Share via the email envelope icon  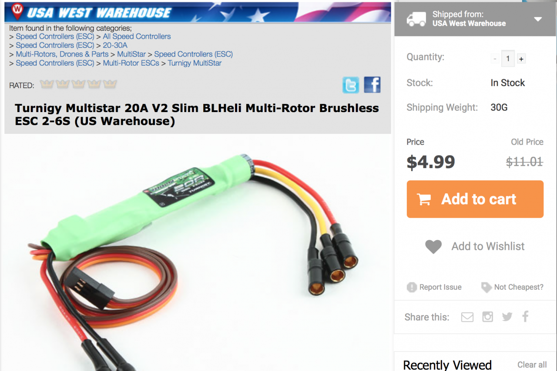[467, 317]
